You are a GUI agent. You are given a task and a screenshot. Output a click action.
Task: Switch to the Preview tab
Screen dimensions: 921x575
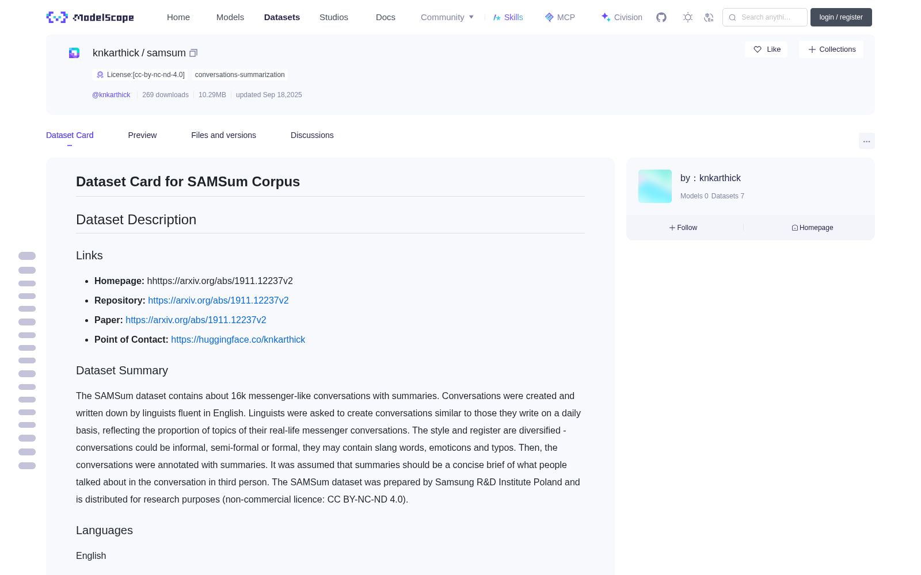[142, 135]
